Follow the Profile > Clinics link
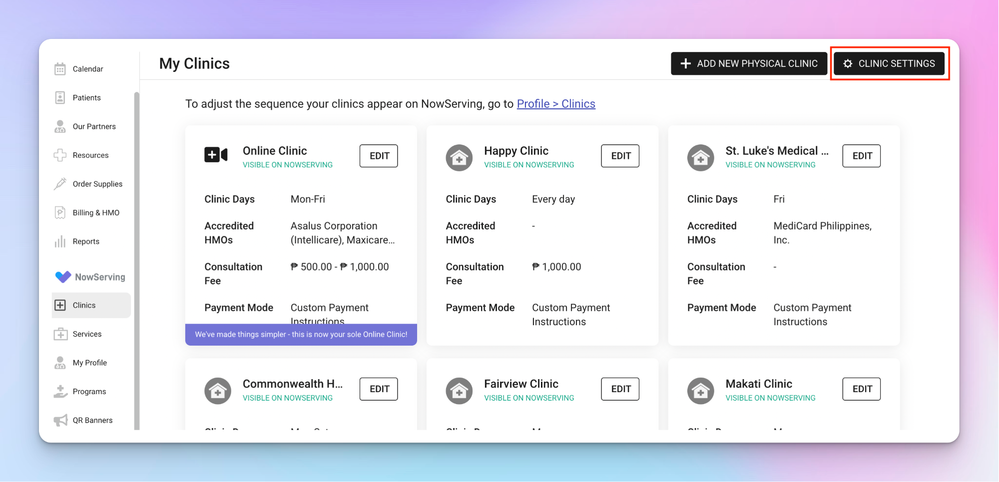The height and width of the screenshot is (482, 999). [556, 104]
